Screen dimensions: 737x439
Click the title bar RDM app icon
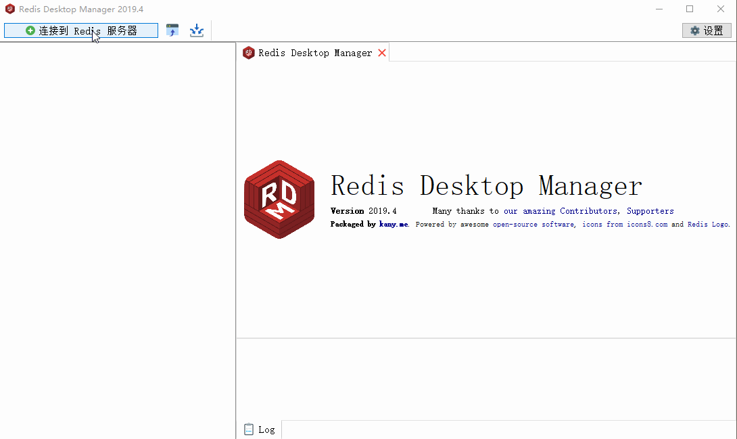[10, 9]
